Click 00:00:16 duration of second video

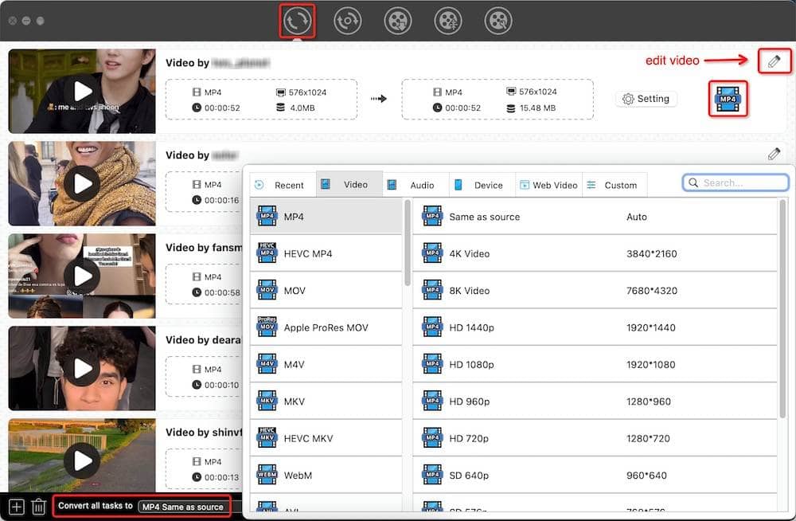[221, 200]
